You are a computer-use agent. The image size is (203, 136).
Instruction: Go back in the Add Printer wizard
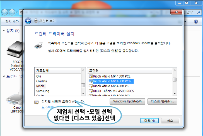[x=28, y=21]
